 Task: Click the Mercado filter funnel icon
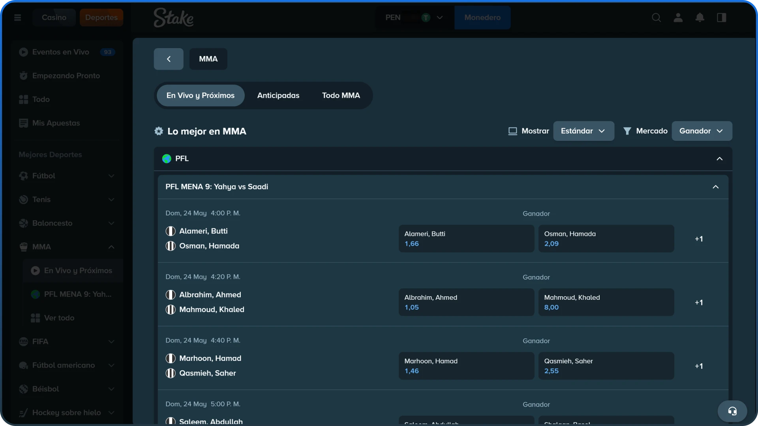627,131
